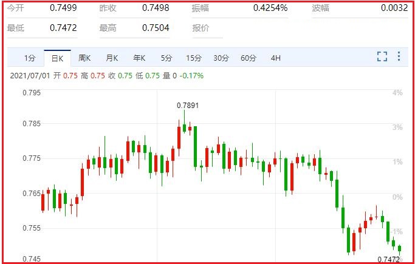
Task: Switch to the 1分 chart tab
Action: click(30, 58)
